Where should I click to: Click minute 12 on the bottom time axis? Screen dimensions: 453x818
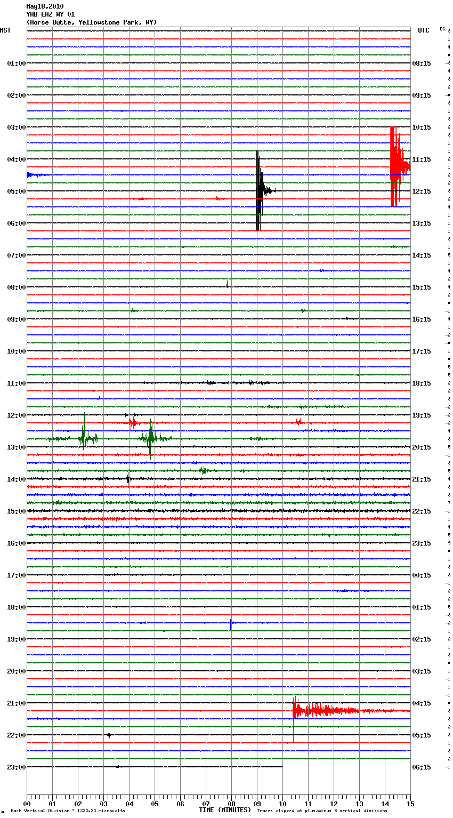pos(334,804)
